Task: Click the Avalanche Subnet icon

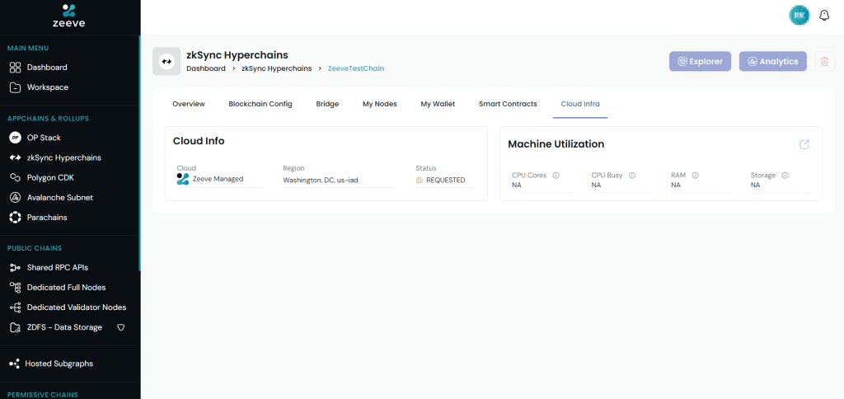Action: coord(15,198)
